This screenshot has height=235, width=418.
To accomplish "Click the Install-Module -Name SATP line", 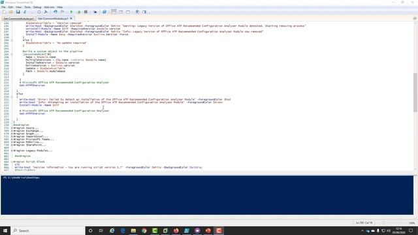I will pos(39,105).
